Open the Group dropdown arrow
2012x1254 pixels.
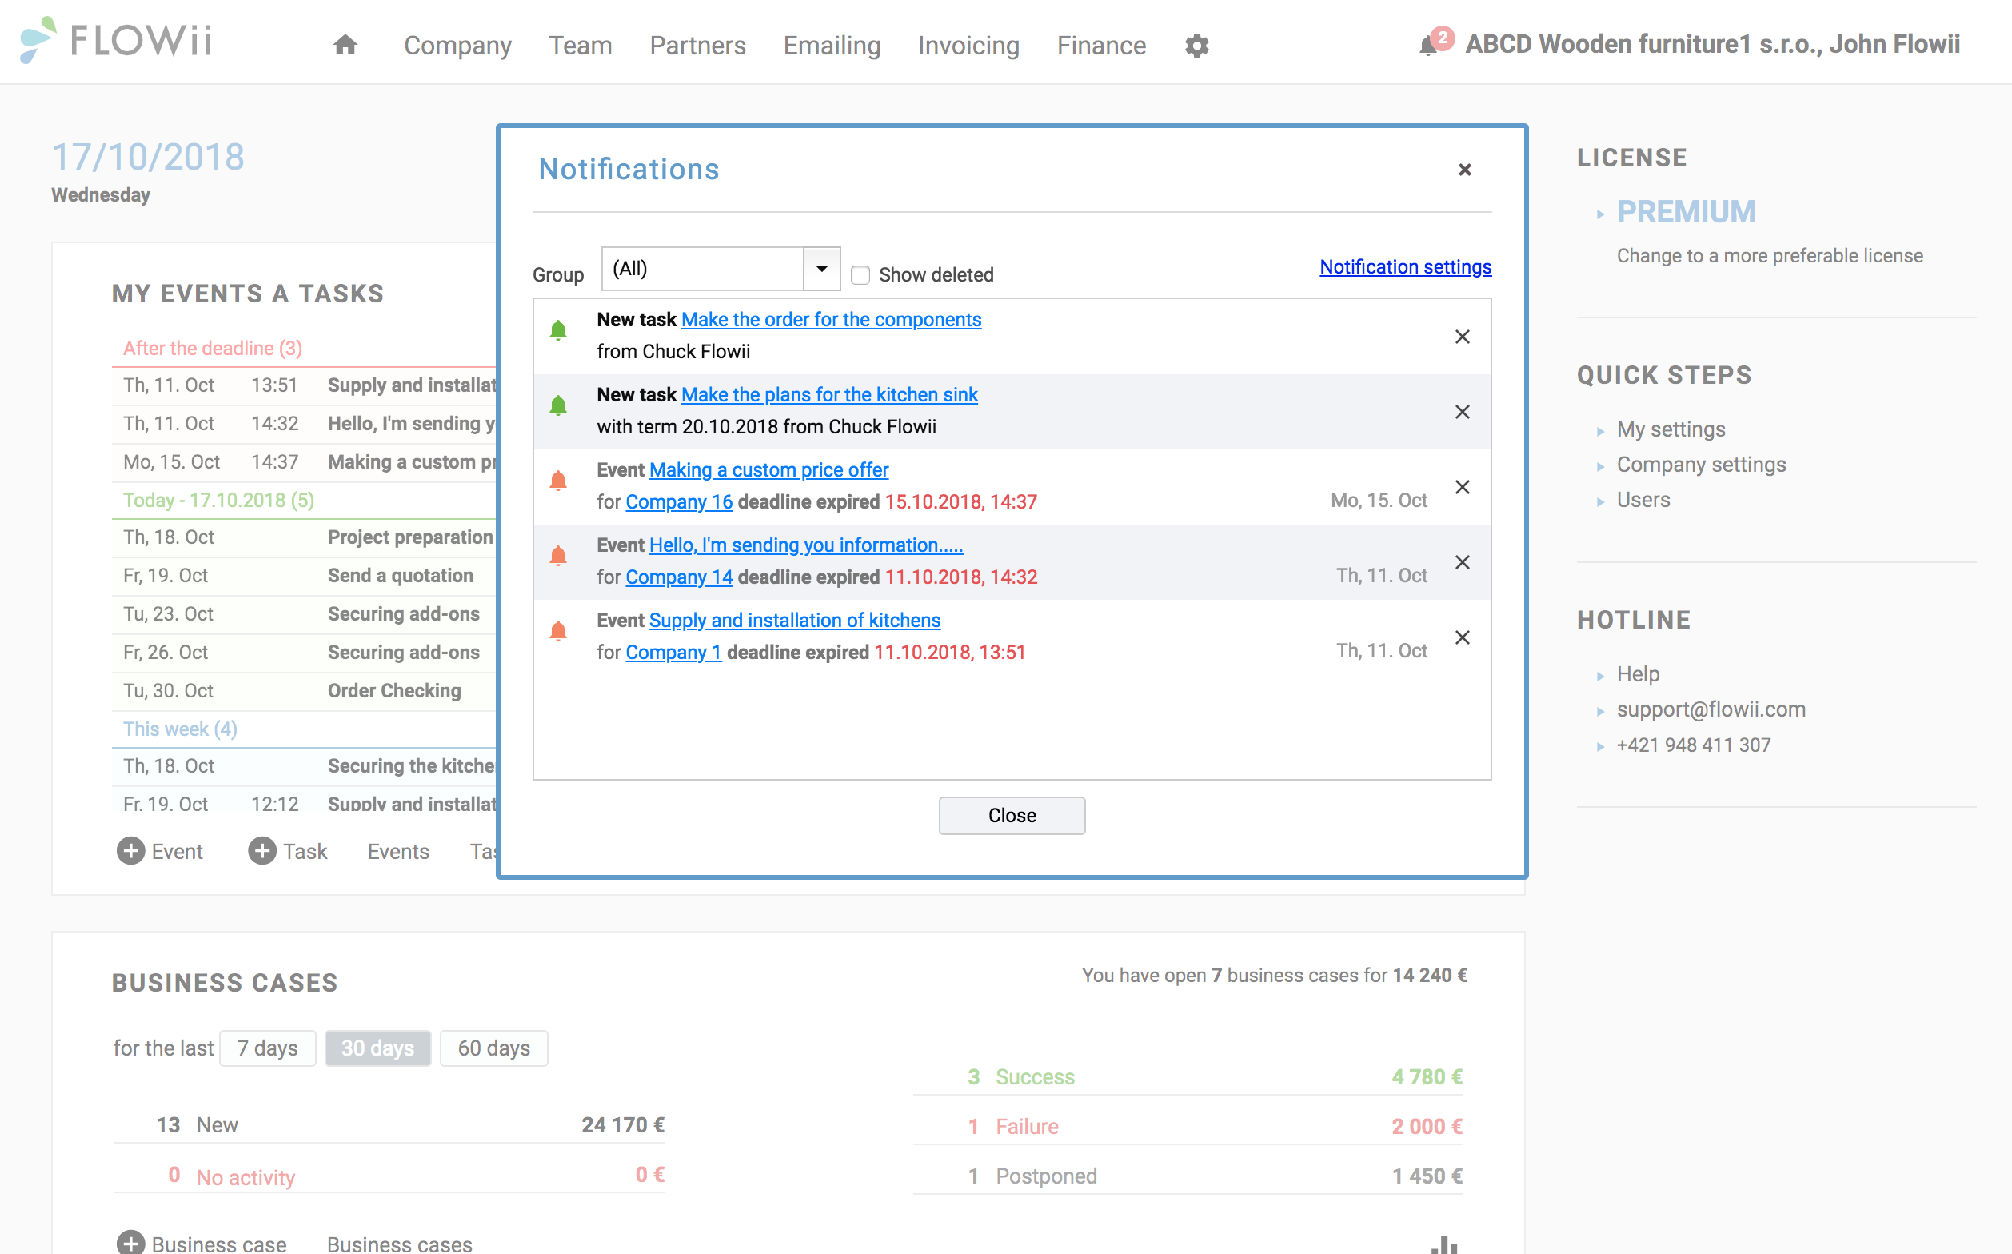pos(822,269)
